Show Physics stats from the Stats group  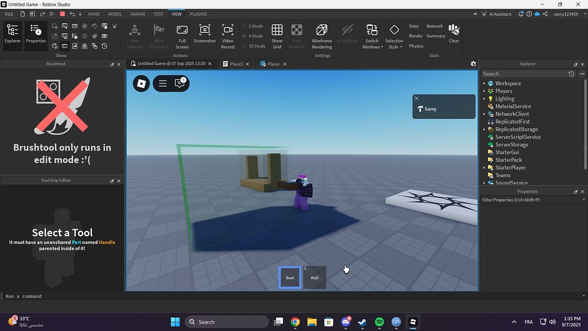(x=416, y=45)
